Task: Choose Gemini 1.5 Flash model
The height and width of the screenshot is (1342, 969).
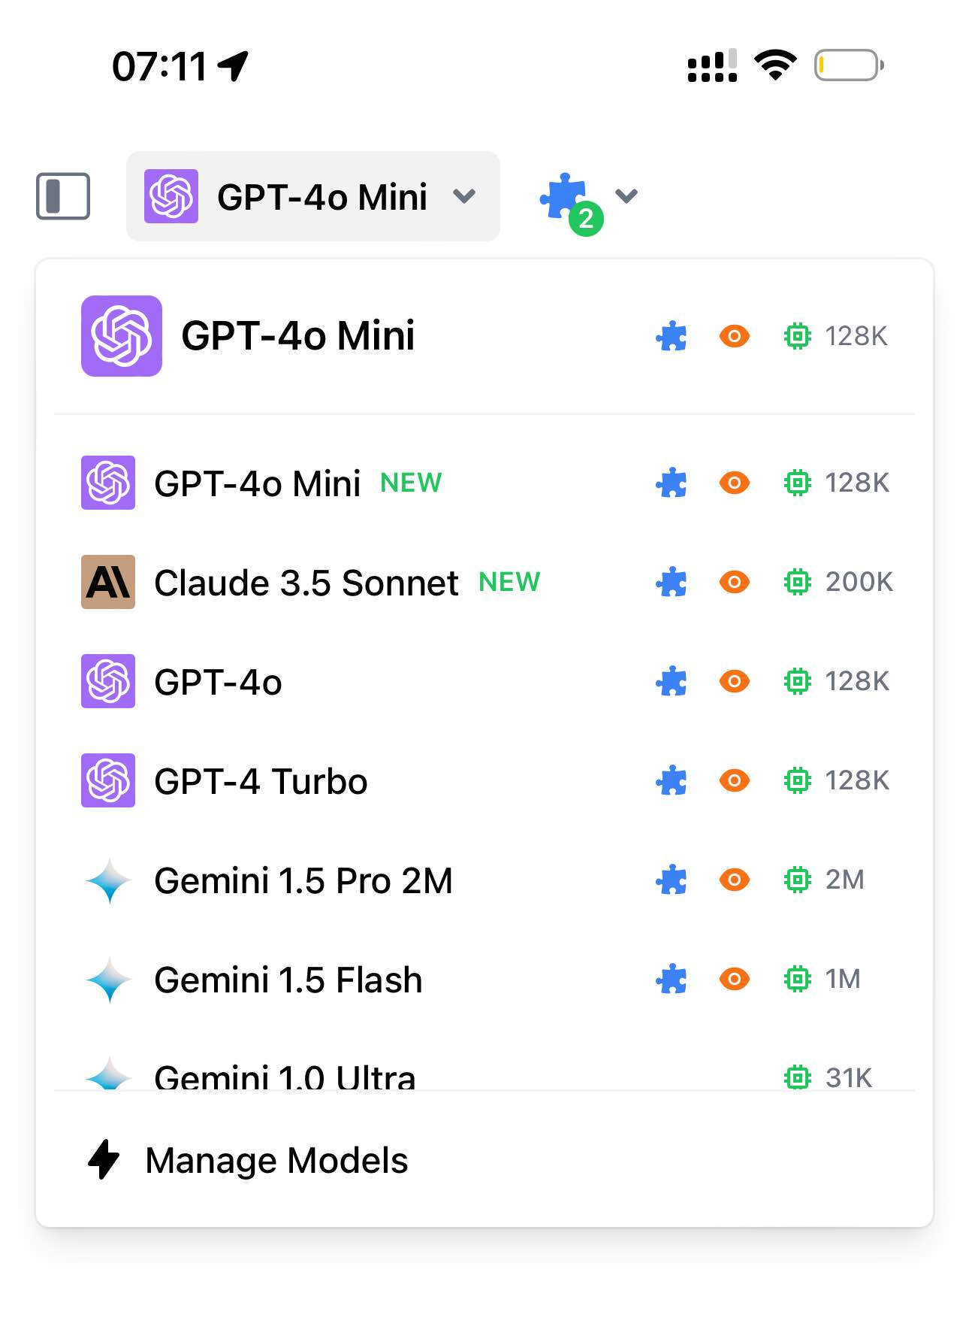Action: pos(484,979)
